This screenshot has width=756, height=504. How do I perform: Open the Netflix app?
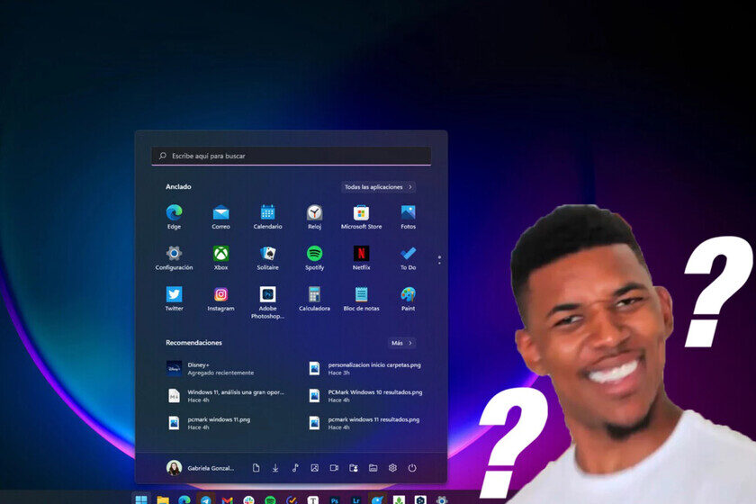coord(361,257)
